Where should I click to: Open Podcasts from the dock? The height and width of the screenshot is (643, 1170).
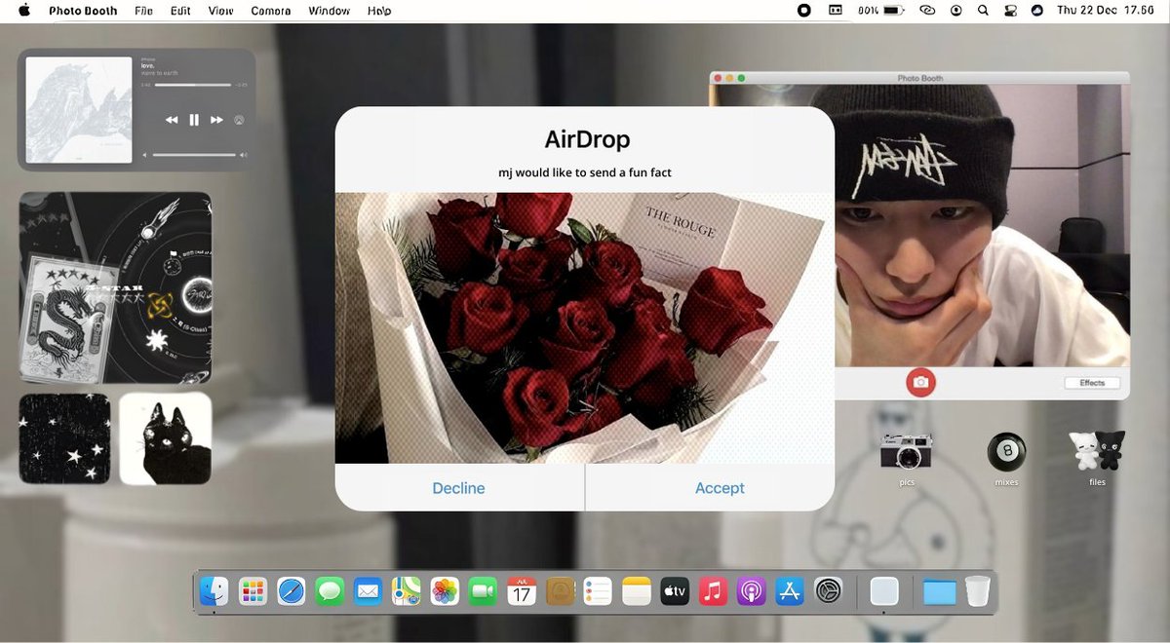(752, 590)
